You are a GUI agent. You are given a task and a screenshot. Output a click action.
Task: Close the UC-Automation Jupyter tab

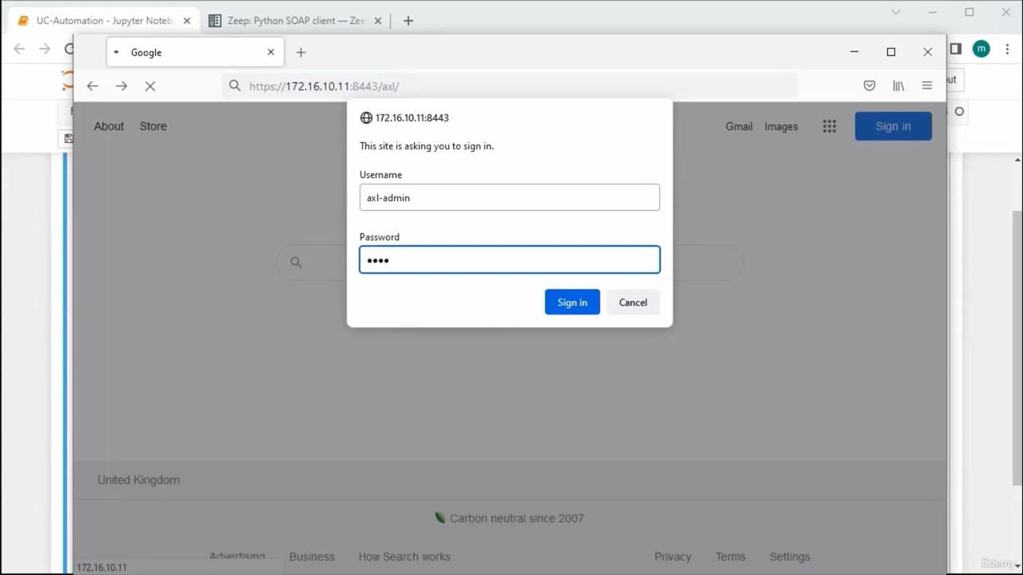(188, 21)
